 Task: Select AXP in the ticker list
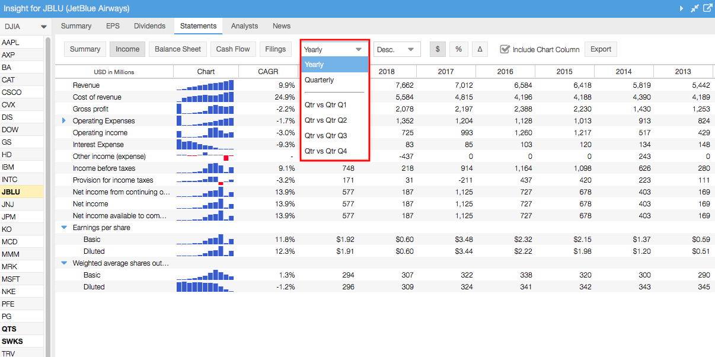[22, 55]
